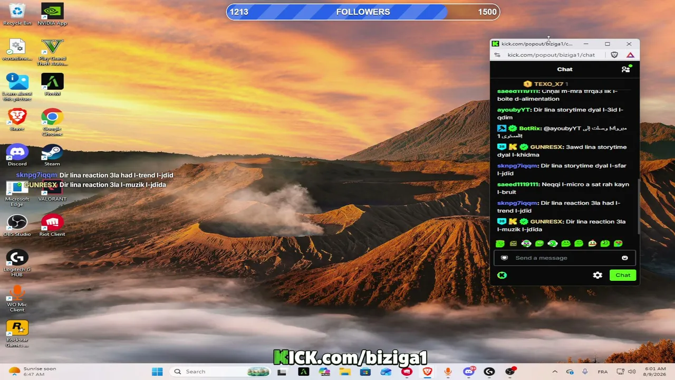Open Microsoft Store from the taskbar
This screenshot has width=675, height=380.
tap(365, 372)
